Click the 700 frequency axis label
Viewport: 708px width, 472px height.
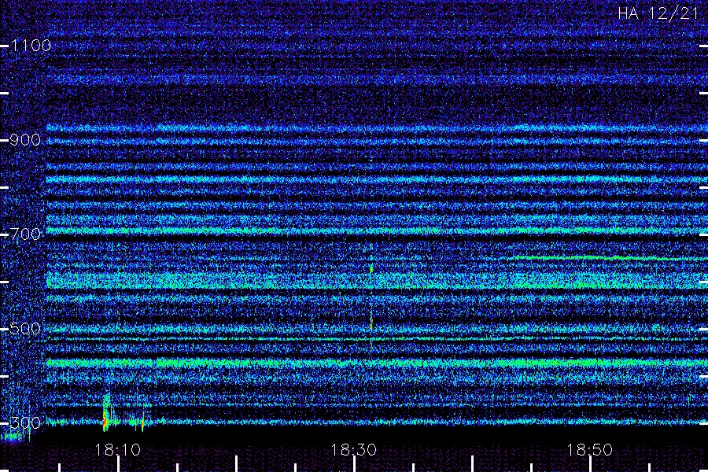pyautogui.click(x=25, y=234)
